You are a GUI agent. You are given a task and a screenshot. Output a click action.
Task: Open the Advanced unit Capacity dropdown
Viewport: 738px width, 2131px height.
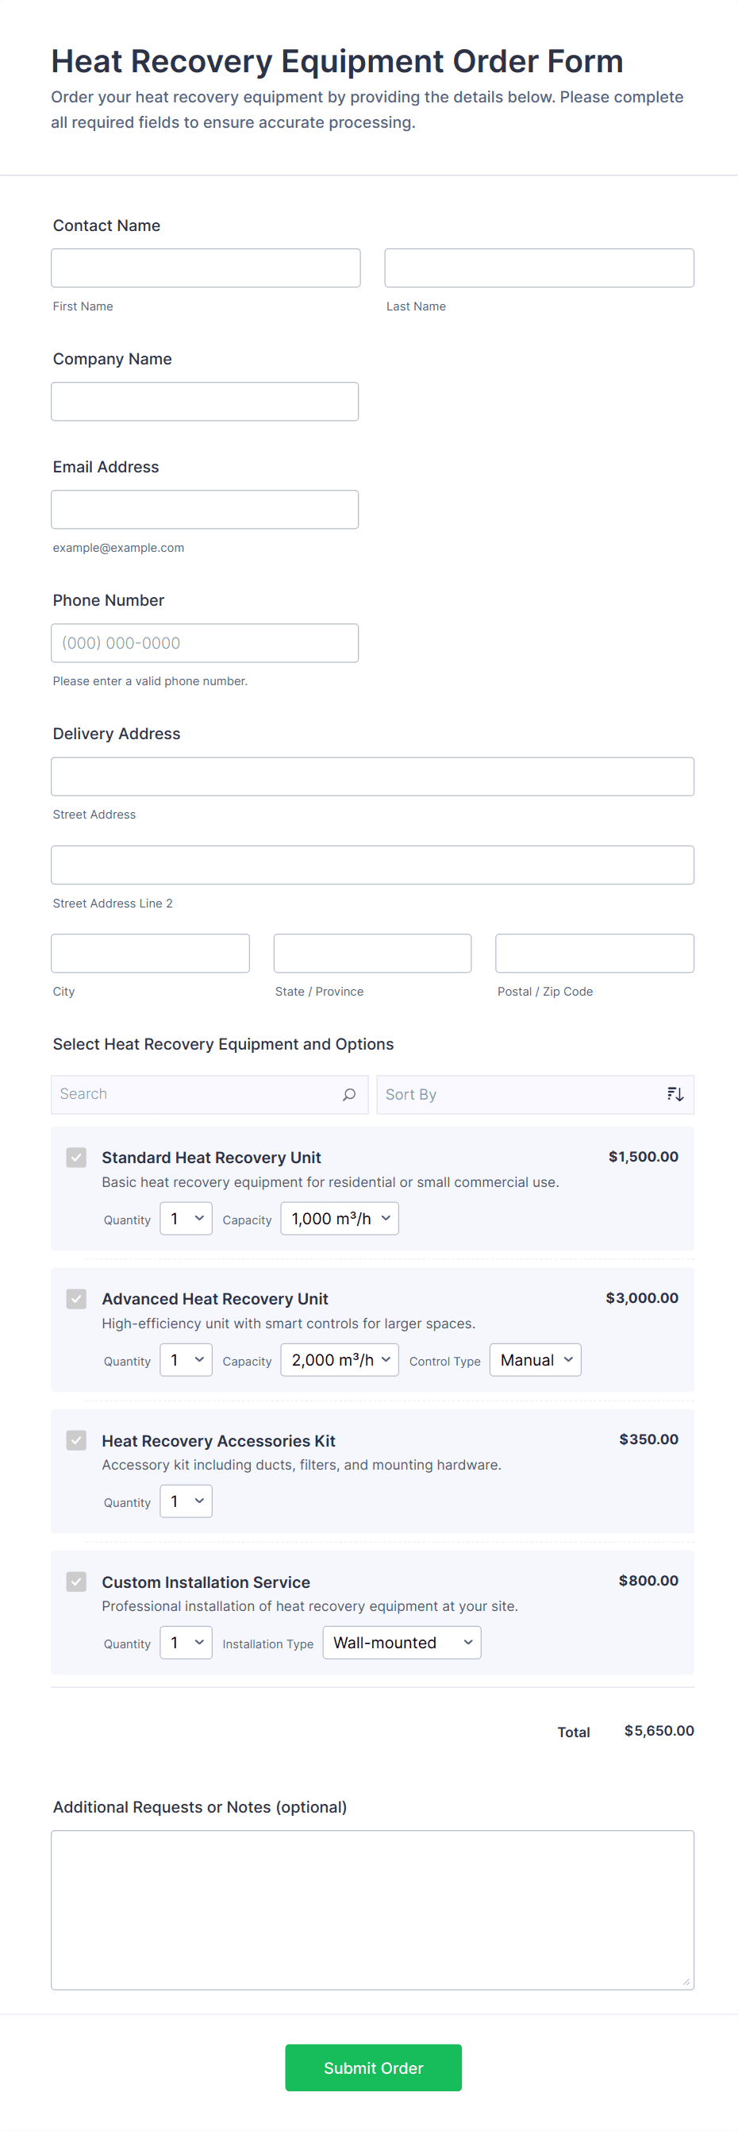(339, 1360)
